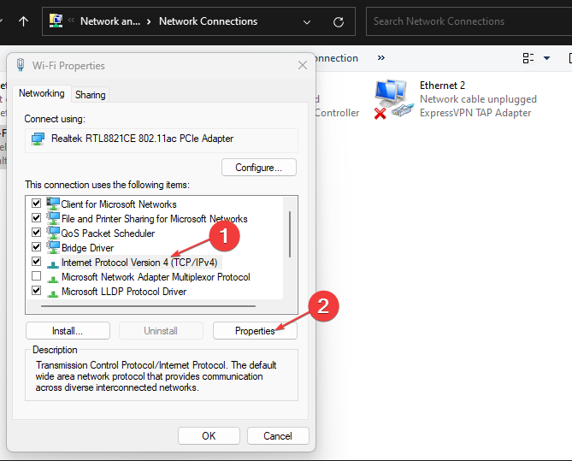
Task: Click the Client for Microsoft Networks icon
Action: (53, 204)
